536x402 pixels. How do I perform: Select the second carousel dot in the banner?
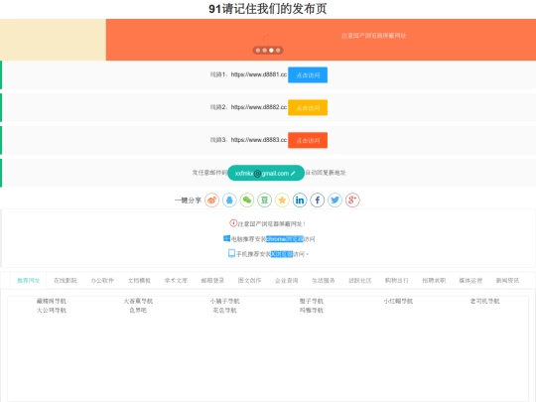265,51
